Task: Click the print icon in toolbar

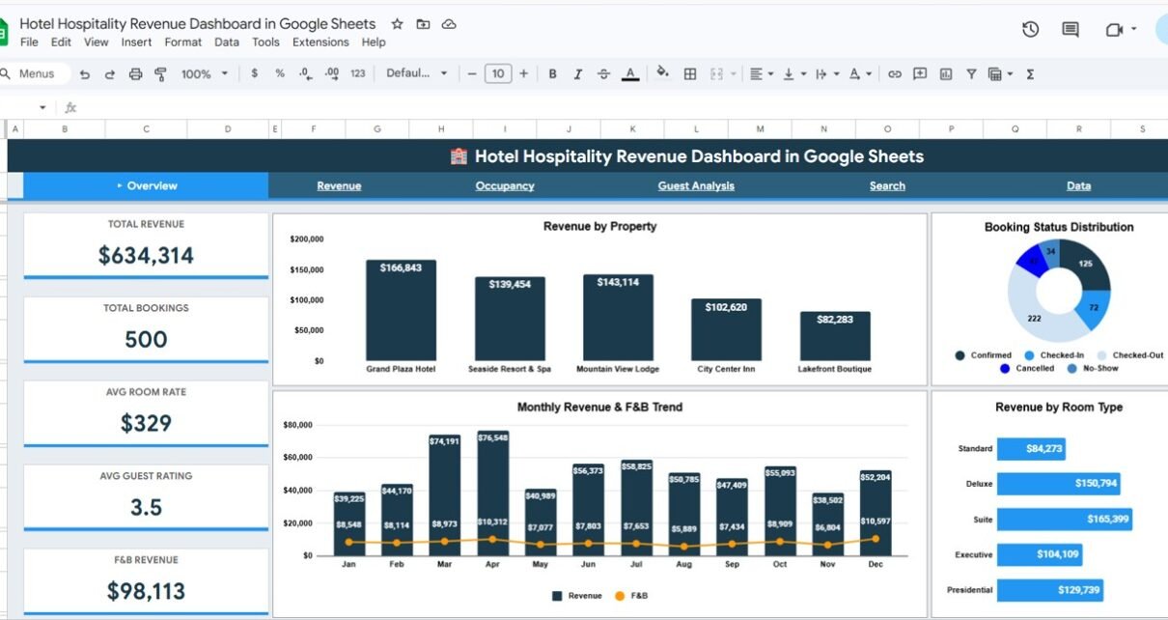Action: [x=135, y=74]
